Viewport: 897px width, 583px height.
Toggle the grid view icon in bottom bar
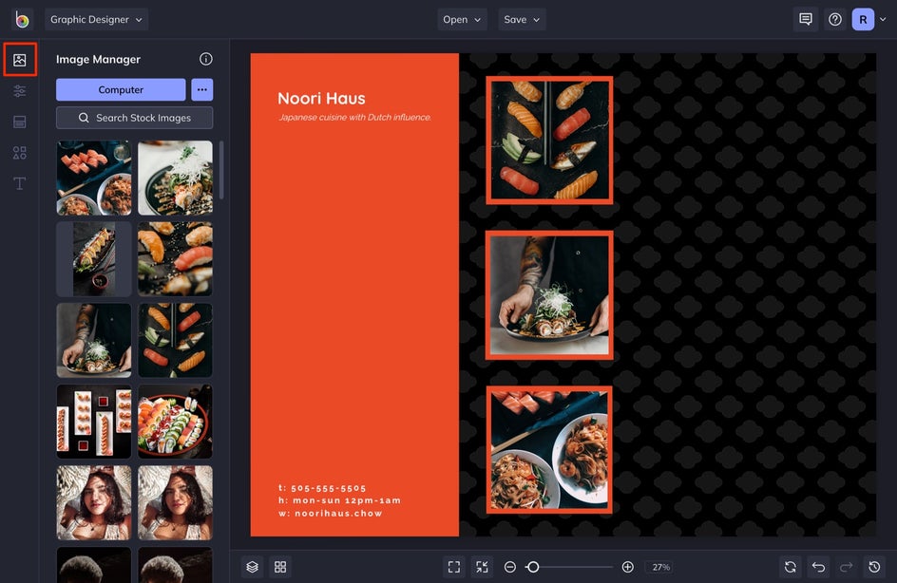tap(280, 567)
